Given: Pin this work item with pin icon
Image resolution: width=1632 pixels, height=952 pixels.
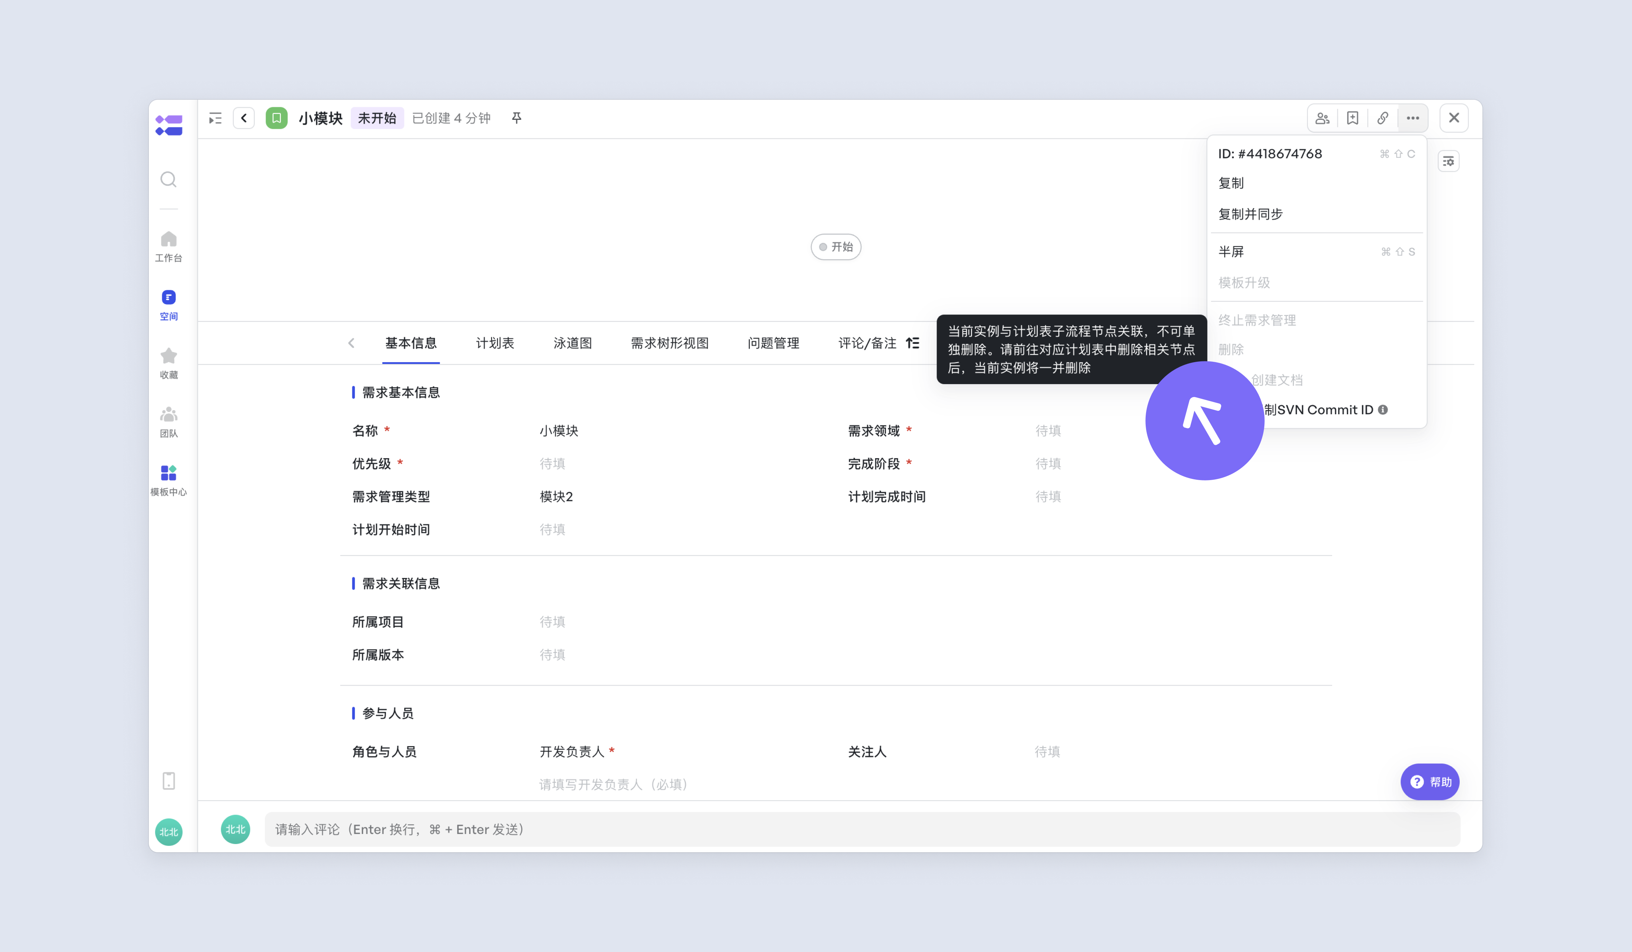Looking at the screenshot, I should click(x=516, y=118).
